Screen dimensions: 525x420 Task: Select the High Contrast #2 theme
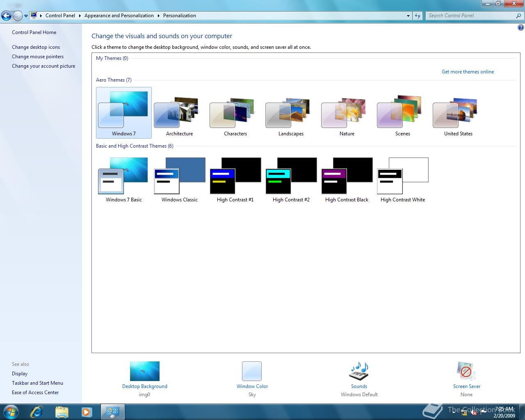pos(291,179)
